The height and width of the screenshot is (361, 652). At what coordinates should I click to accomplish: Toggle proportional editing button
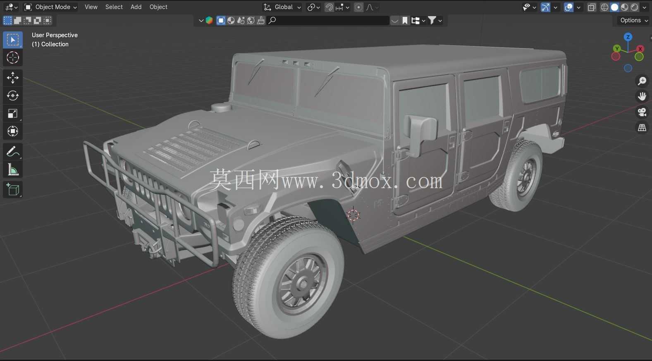pyautogui.click(x=359, y=7)
